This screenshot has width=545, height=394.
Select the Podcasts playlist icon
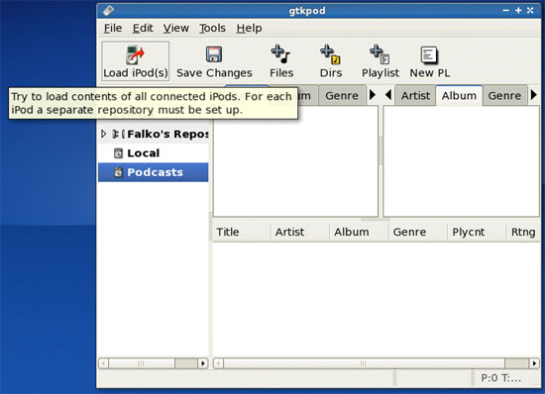point(119,172)
